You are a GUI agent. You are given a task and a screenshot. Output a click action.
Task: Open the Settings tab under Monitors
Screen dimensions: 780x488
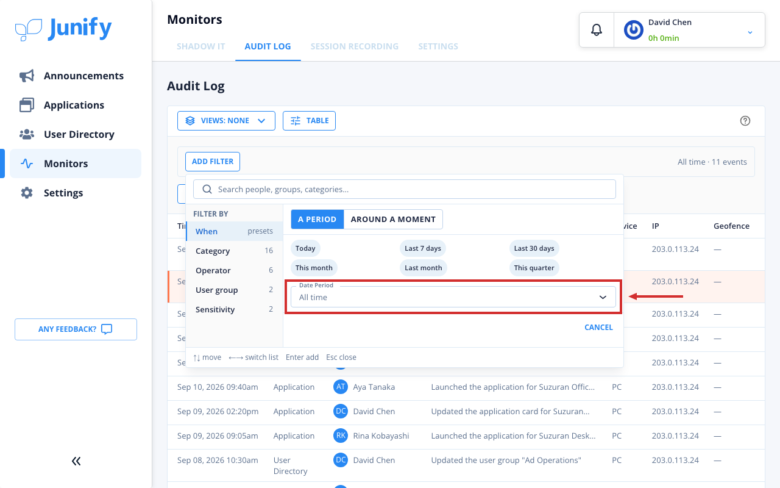coord(438,46)
